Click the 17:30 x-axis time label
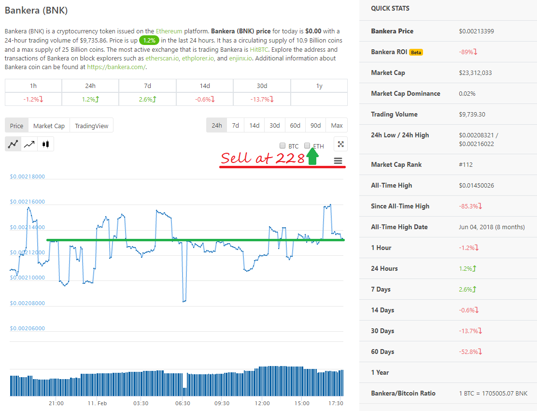This screenshot has height=411, width=537. tap(336, 403)
